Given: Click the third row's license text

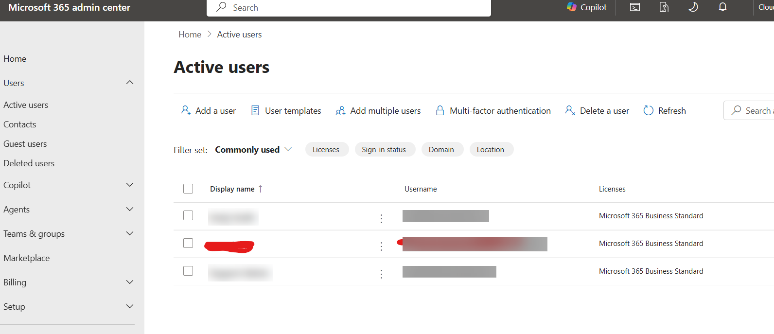Looking at the screenshot, I should (651, 271).
